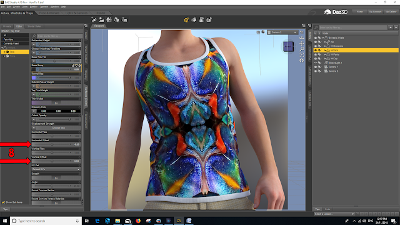Toggle the Thin Walled On switch
Image resolution: width=400 pixels, height=225 pixels.
56,102
